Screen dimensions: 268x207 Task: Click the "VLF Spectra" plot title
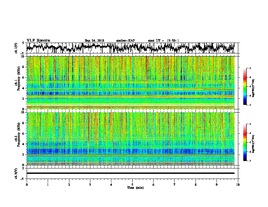pyautogui.click(x=38, y=40)
